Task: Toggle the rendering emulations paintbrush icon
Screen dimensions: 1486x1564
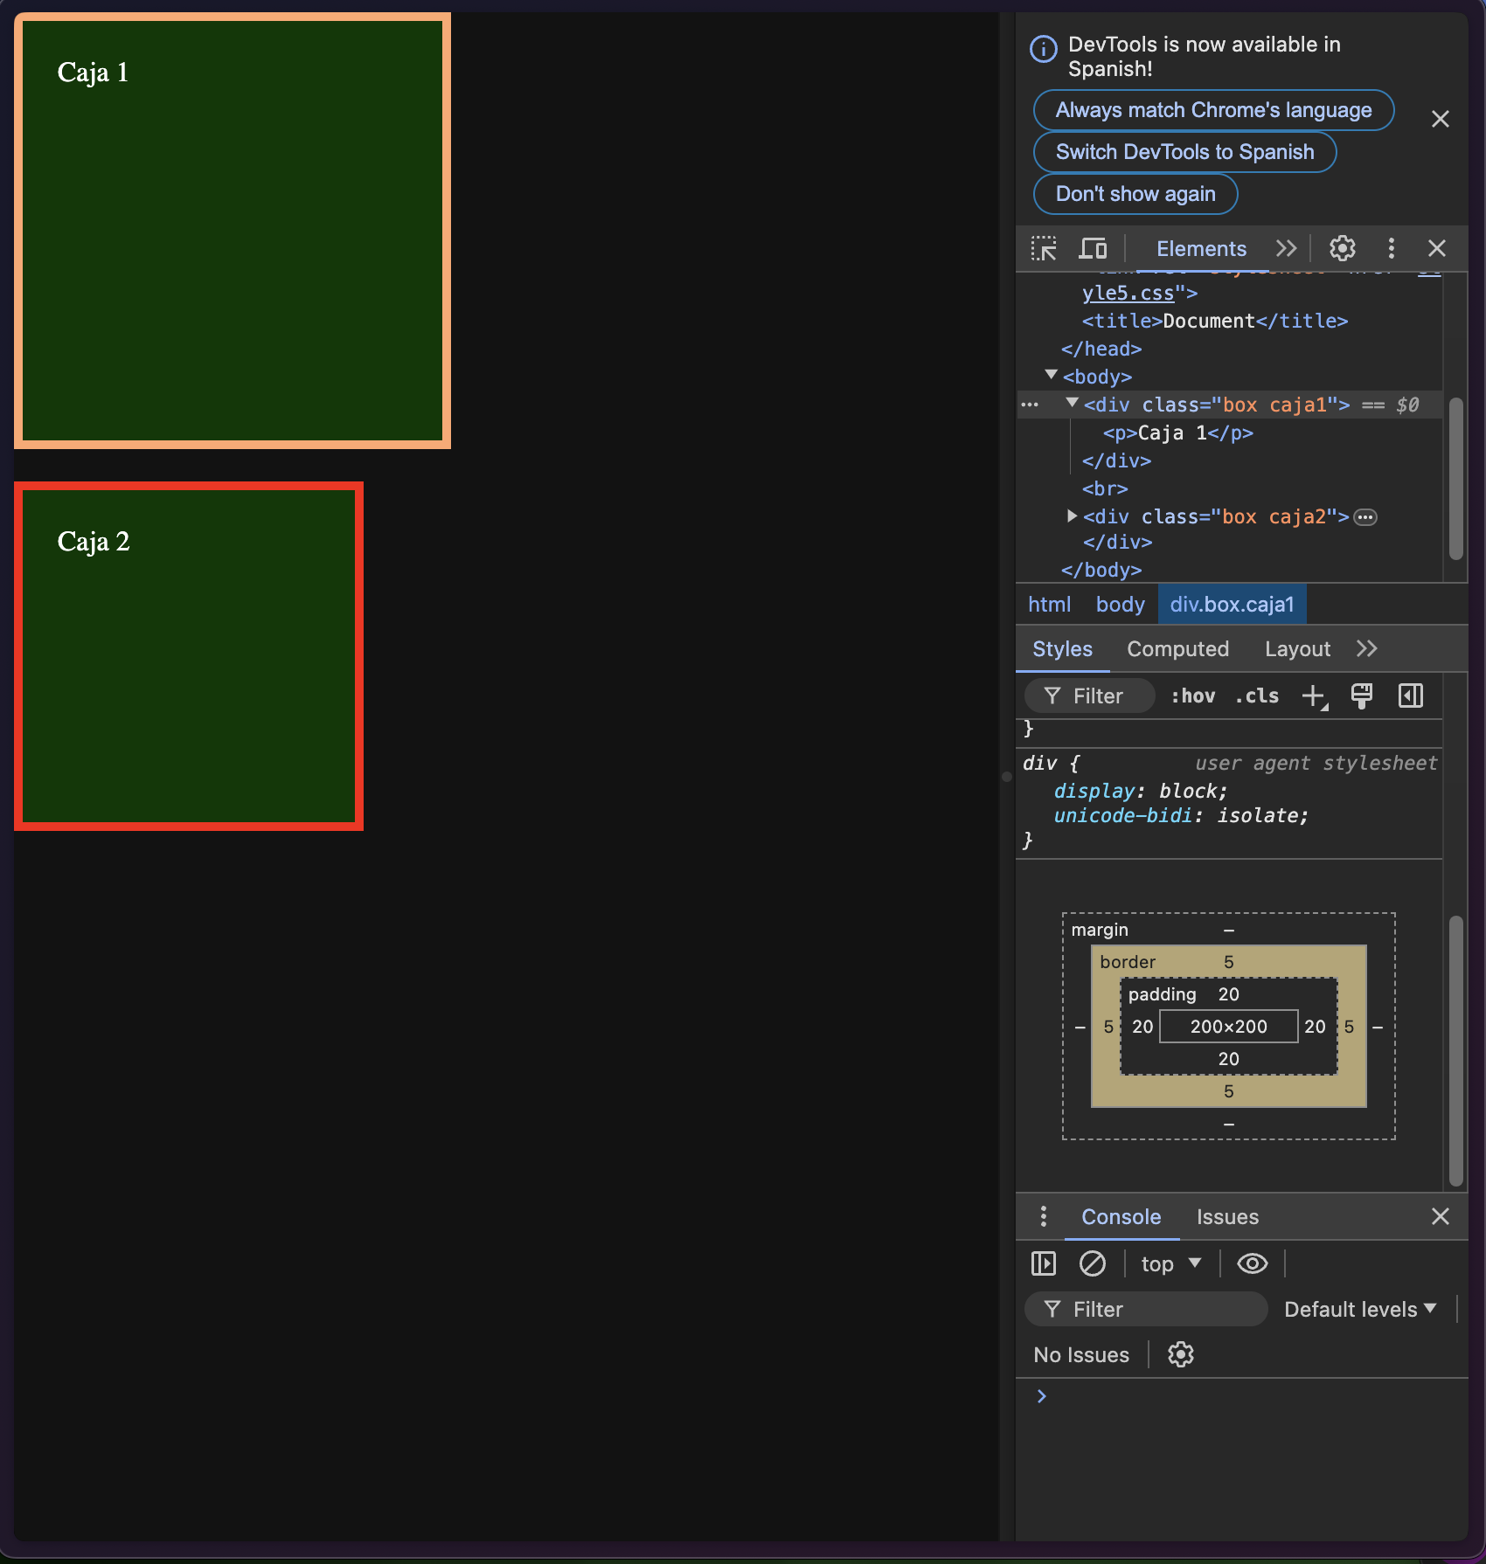Action: pyautogui.click(x=1362, y=696)
